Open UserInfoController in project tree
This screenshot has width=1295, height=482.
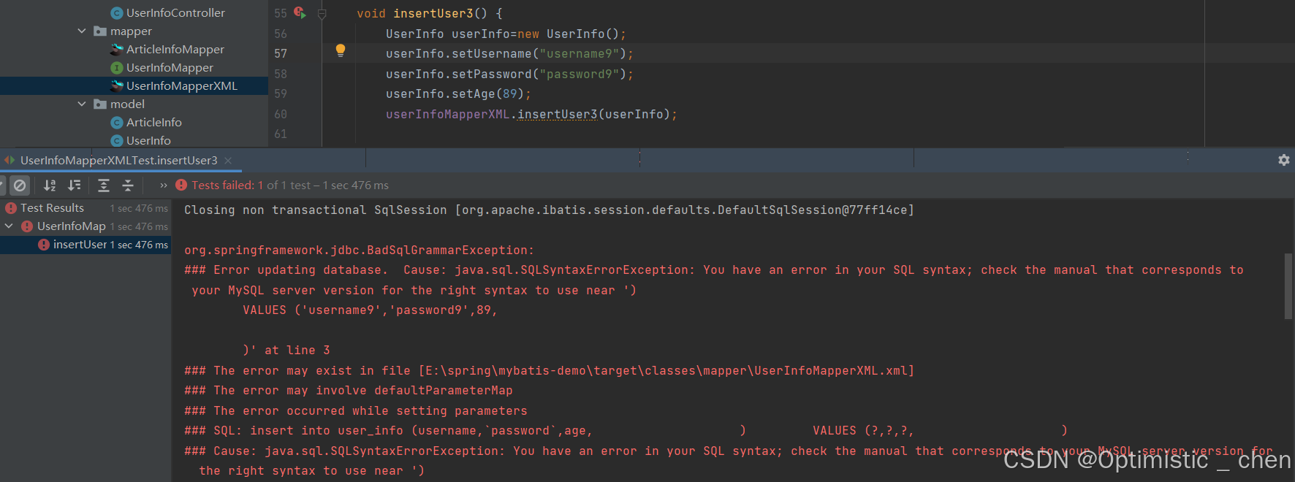pyautogui.click(x=175, y=13)
